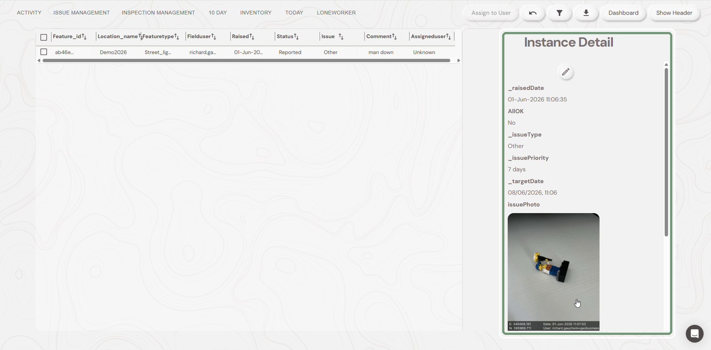Click the Instance Detail vertical scrollbar
Screen dimensions: 711x350
point(666,152)
